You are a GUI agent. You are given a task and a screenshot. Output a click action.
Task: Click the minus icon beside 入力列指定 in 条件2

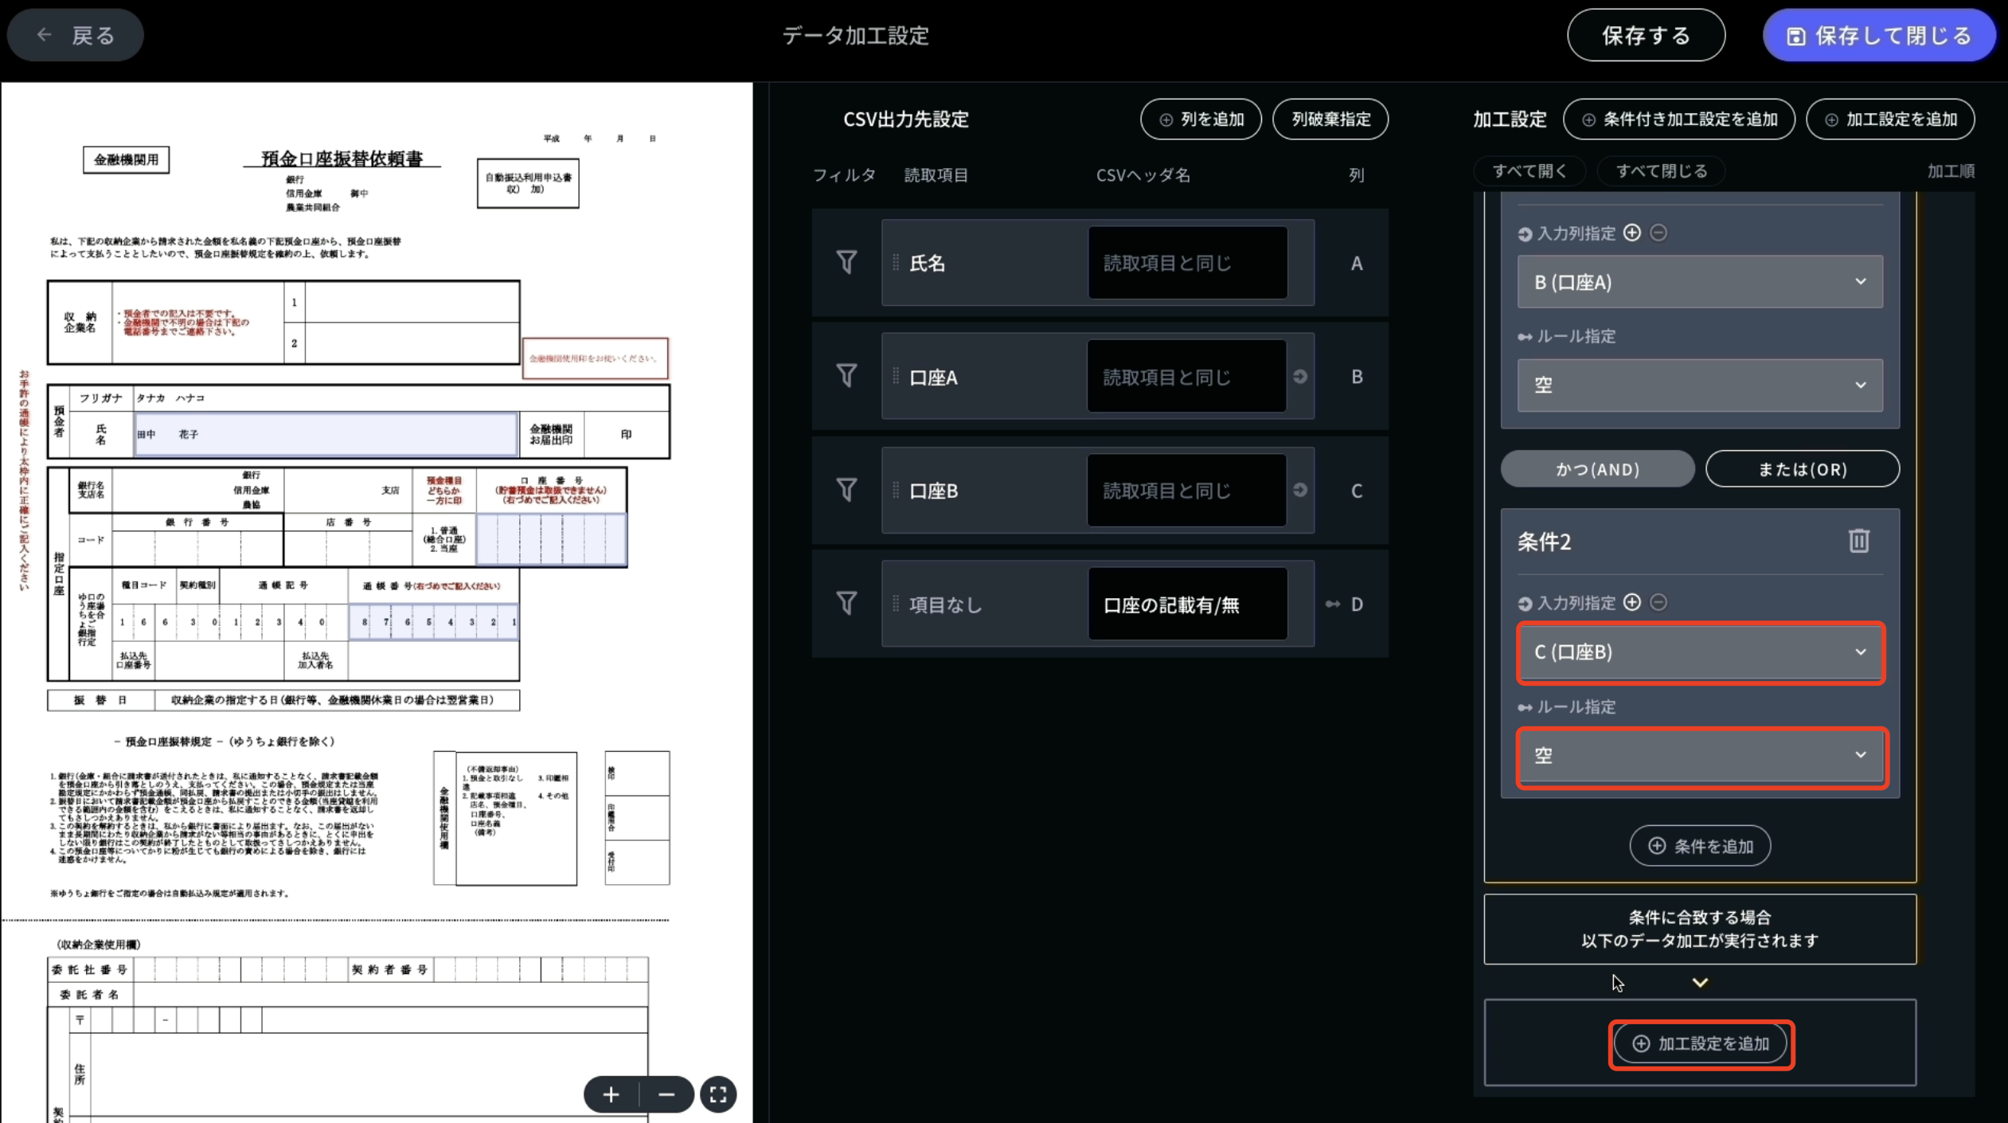pos(1659,603)
